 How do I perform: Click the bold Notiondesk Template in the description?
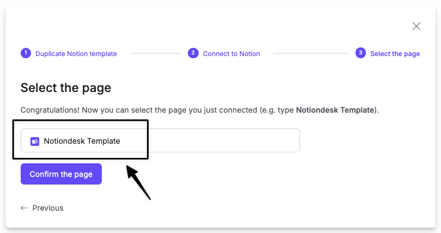tap(335, 110)
